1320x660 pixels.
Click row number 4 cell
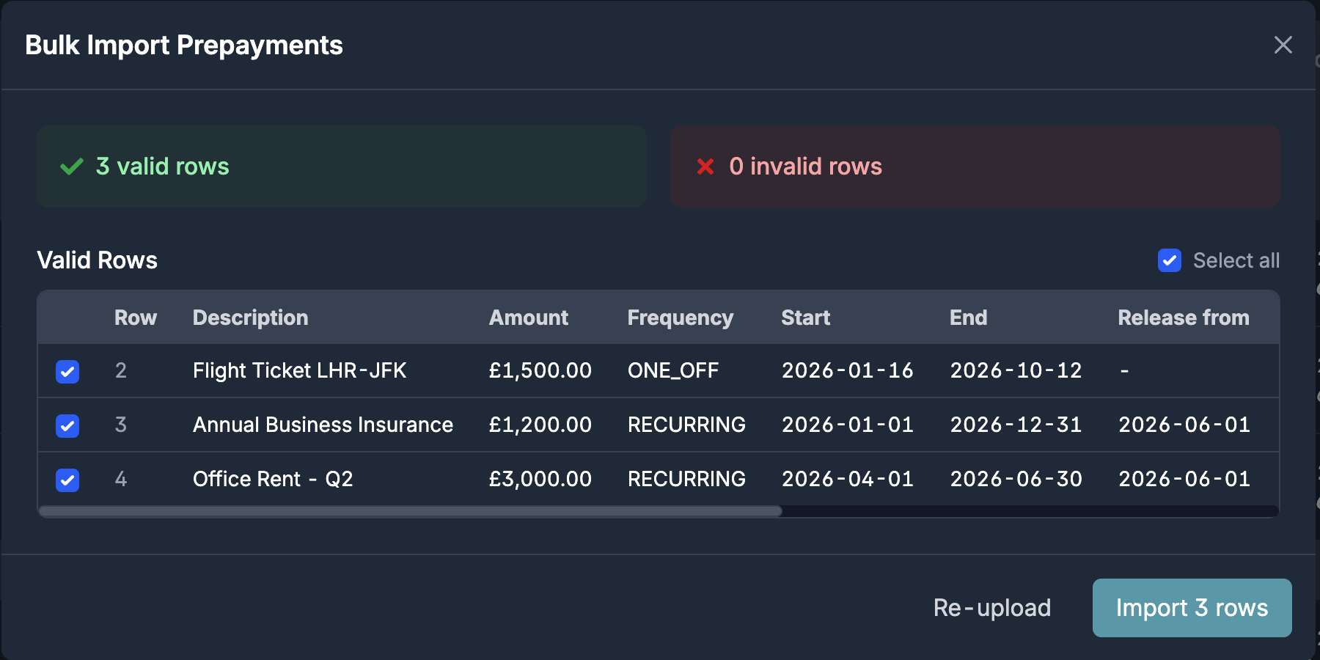point(121,479)
